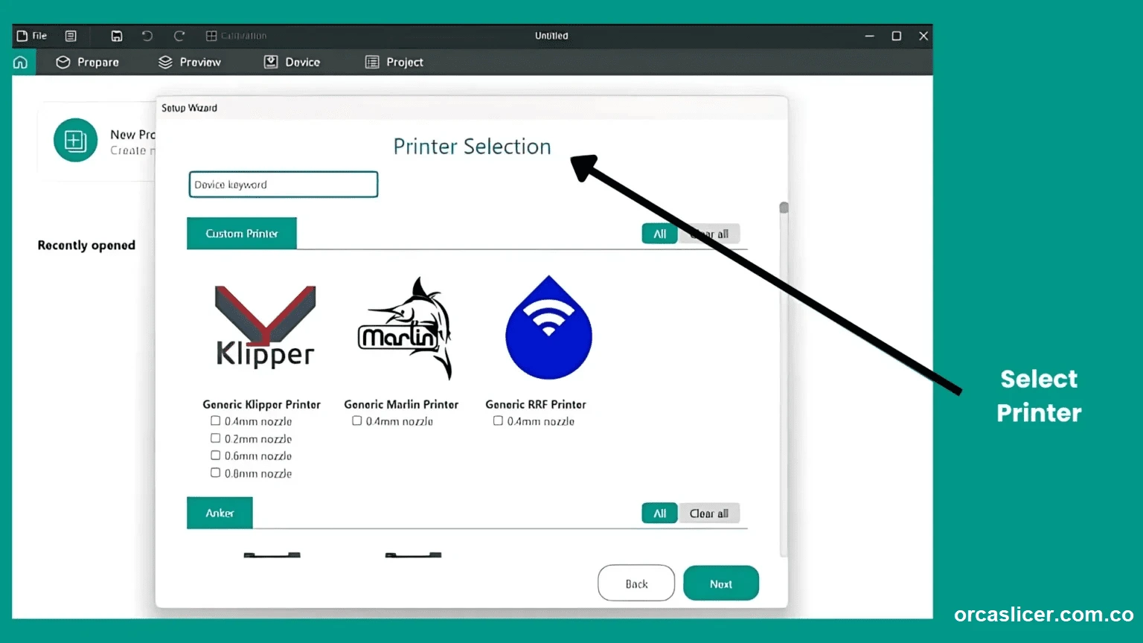Click the Device keyword search field

[x=284, y=185]
